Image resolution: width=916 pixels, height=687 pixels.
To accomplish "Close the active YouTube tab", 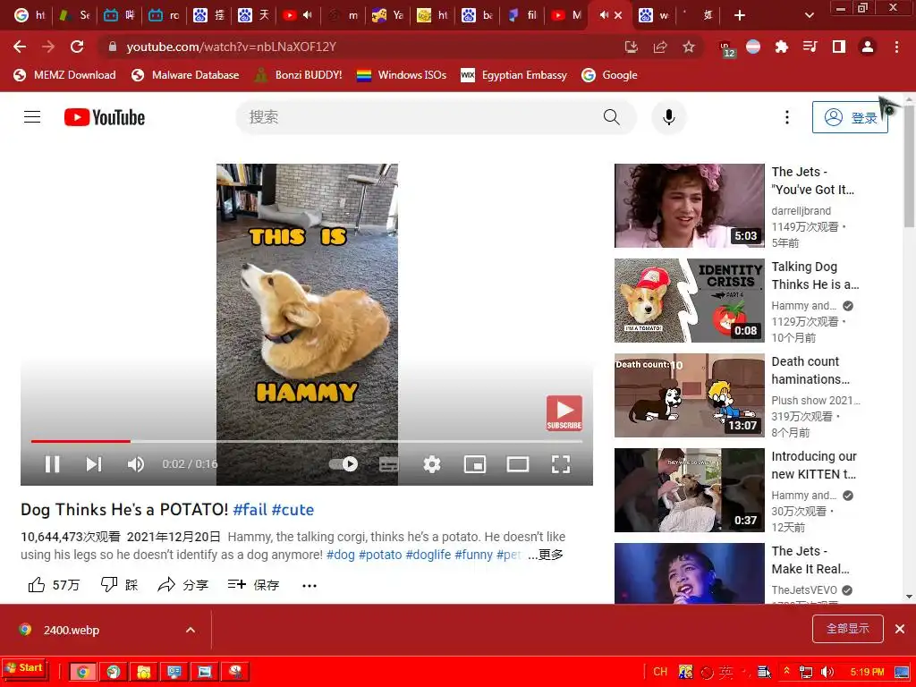I will click(x=618, y=15).
